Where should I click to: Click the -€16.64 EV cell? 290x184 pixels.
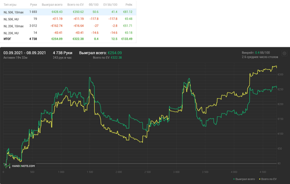click(78, 26)
